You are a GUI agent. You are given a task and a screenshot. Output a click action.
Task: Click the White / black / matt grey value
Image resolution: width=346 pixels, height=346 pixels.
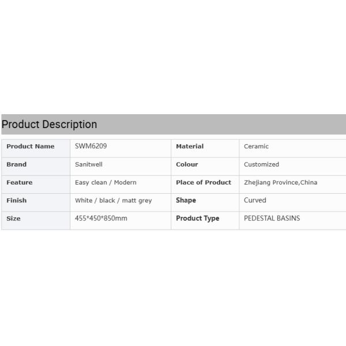pyautogui.click(x=113, y=200)
